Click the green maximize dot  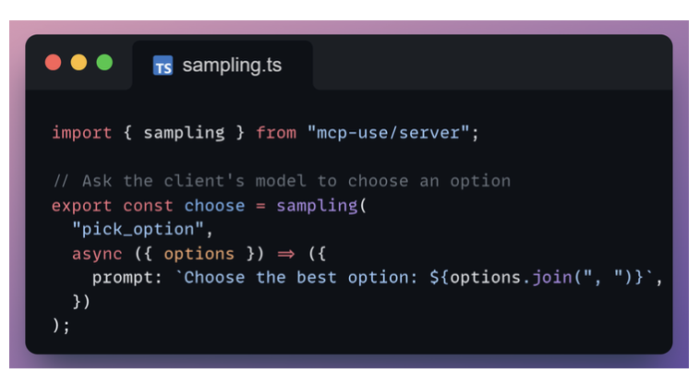pyautogui.click(x=104, y=64)
